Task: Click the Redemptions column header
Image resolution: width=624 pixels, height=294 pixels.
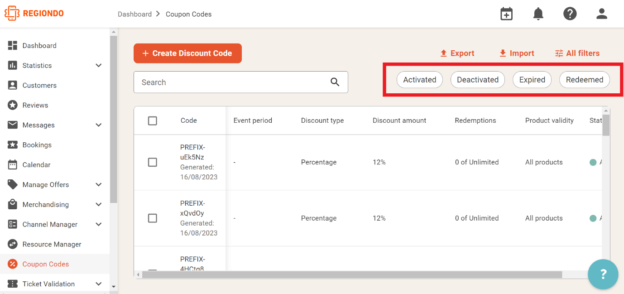Action: (x=475, y=120)
